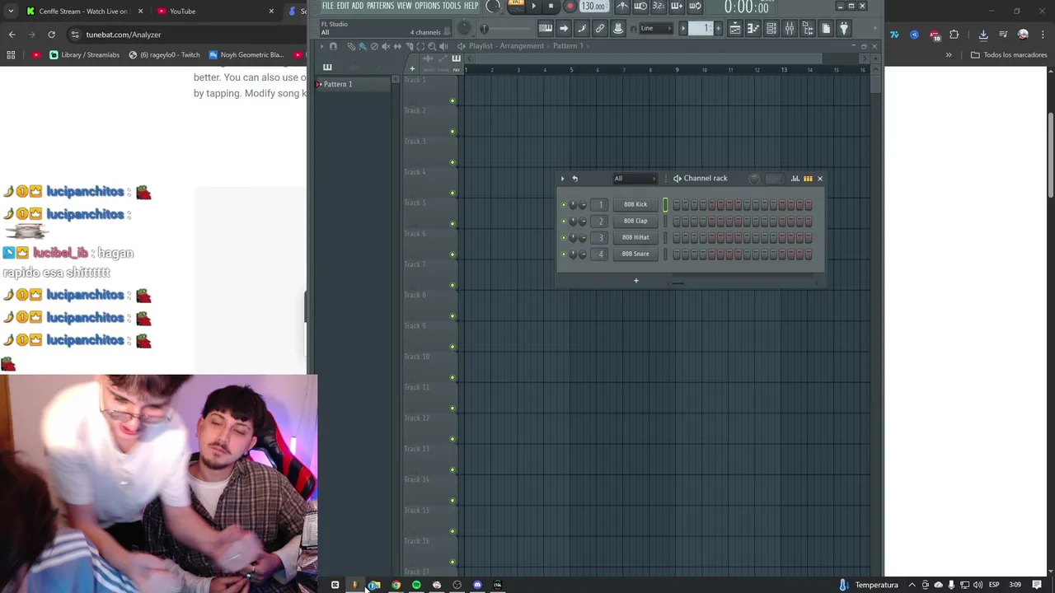Open the FL Studio FILE menu
Screen dimensions: 1055x593
327,6
